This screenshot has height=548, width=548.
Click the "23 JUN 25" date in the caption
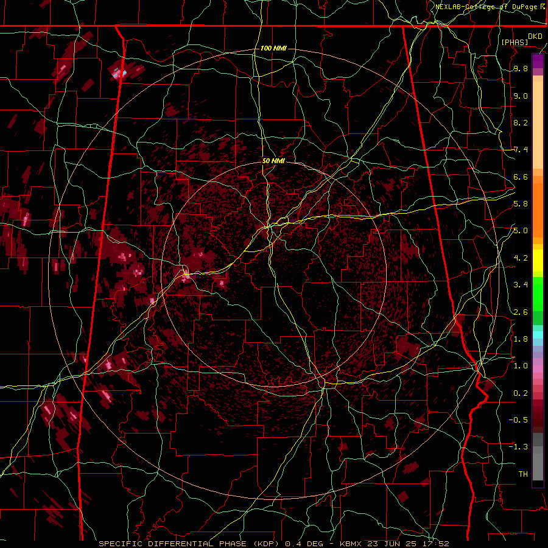pos(390,544)
